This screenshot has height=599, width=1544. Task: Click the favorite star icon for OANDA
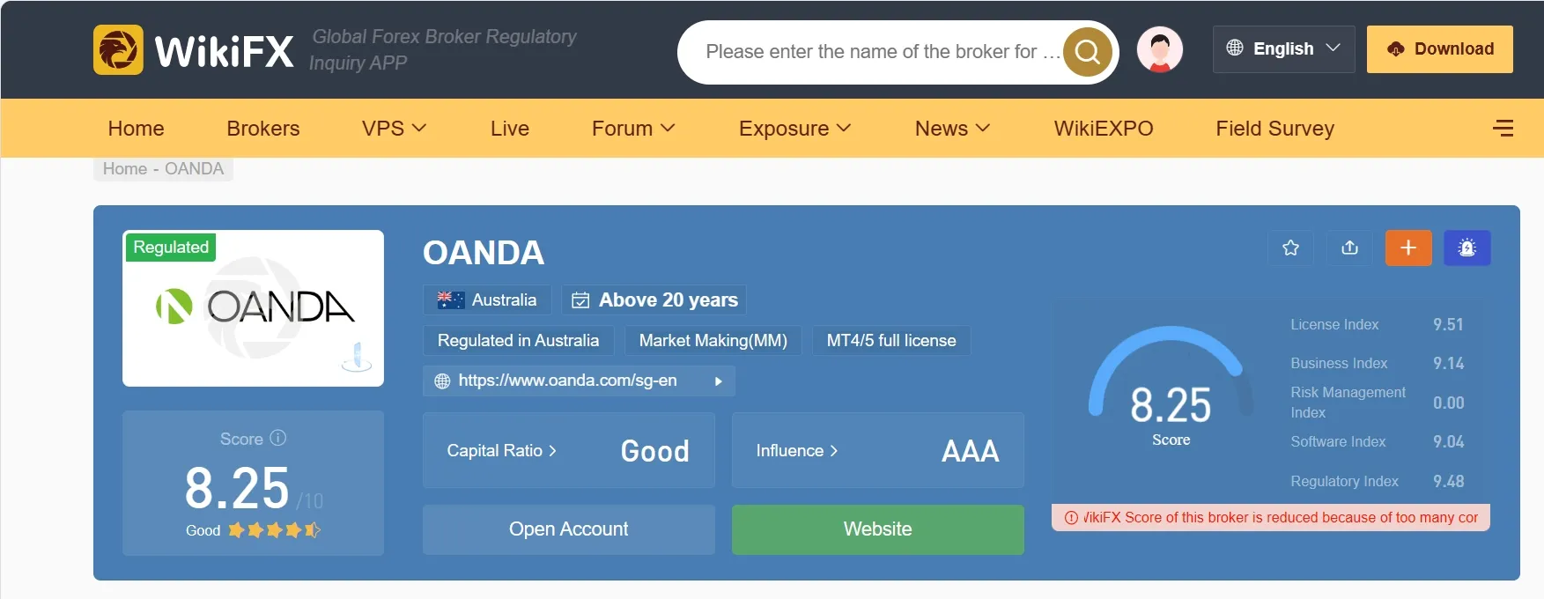coord(1290,248)
